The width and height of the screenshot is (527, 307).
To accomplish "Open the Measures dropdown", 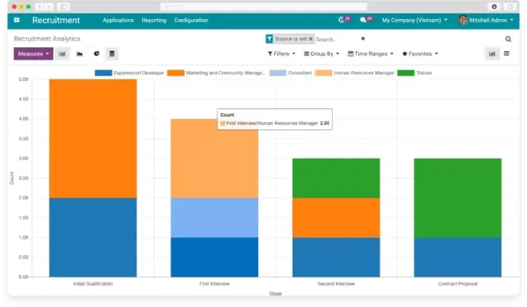I will click(33, 53).
